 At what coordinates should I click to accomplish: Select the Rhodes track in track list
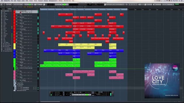(x=22, y=62)
